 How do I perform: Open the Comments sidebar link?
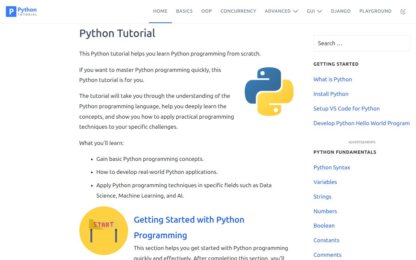point(327,255)
